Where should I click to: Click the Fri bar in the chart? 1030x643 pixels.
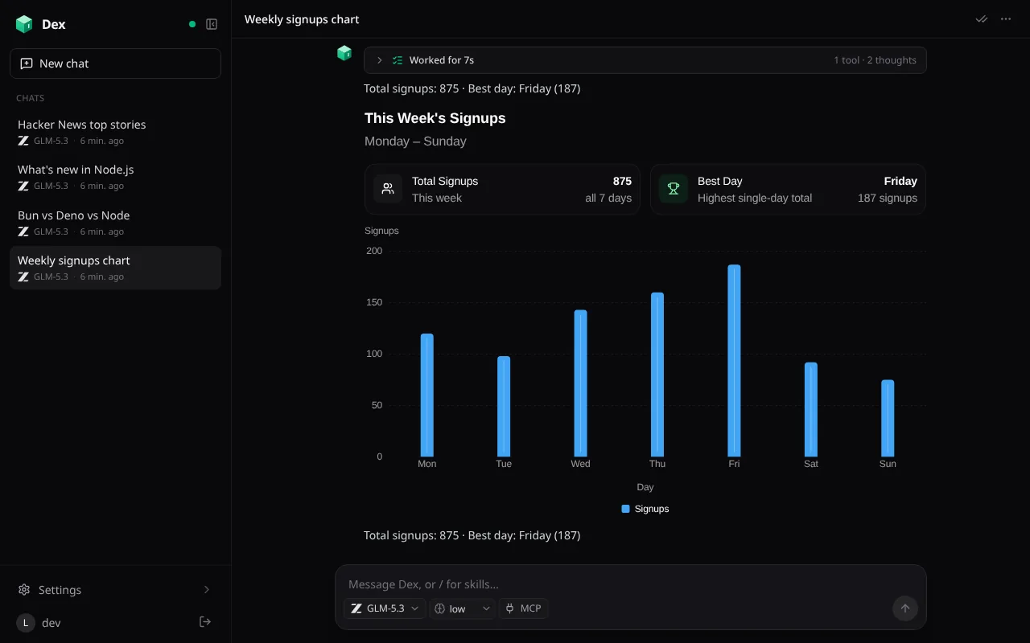[734, 361]
